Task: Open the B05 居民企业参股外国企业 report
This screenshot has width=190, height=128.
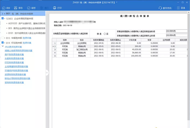Action: click(27, 28)
